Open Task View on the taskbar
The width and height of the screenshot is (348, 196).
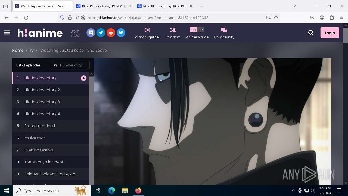(x=98, y=191)
